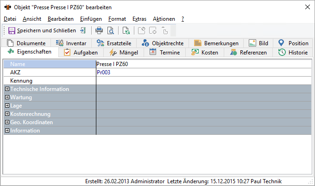Click the status bar Erstellt and Letzte Änderung text
Image resolution: width=315 pixels, height=186 pixels.
[183, 181]
